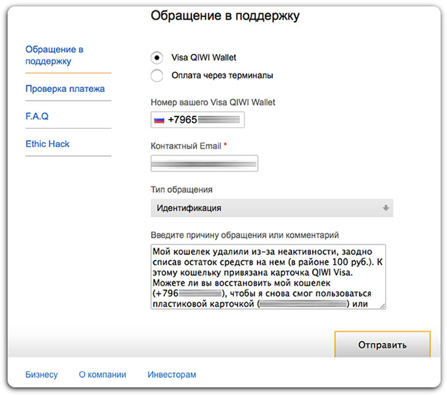Click the Контактный Email field label
Image resolution: width=447 pixels, height=395 pixels.
coord(186,145)
